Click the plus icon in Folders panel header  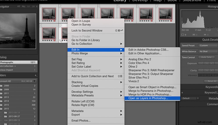click(x=36, y=75)
